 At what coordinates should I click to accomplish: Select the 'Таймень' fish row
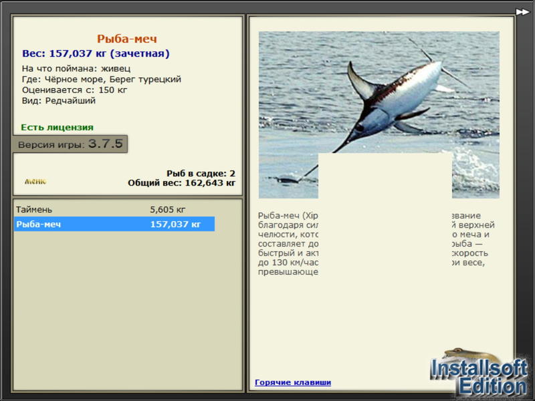pos(114,209)
